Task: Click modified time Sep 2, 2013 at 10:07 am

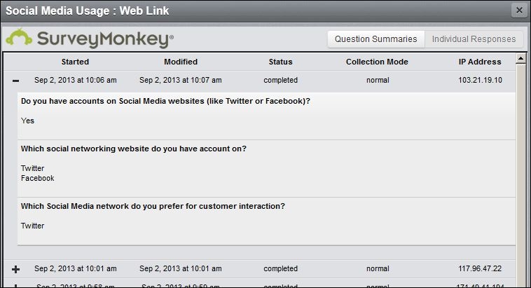Action: coord(181,81)
